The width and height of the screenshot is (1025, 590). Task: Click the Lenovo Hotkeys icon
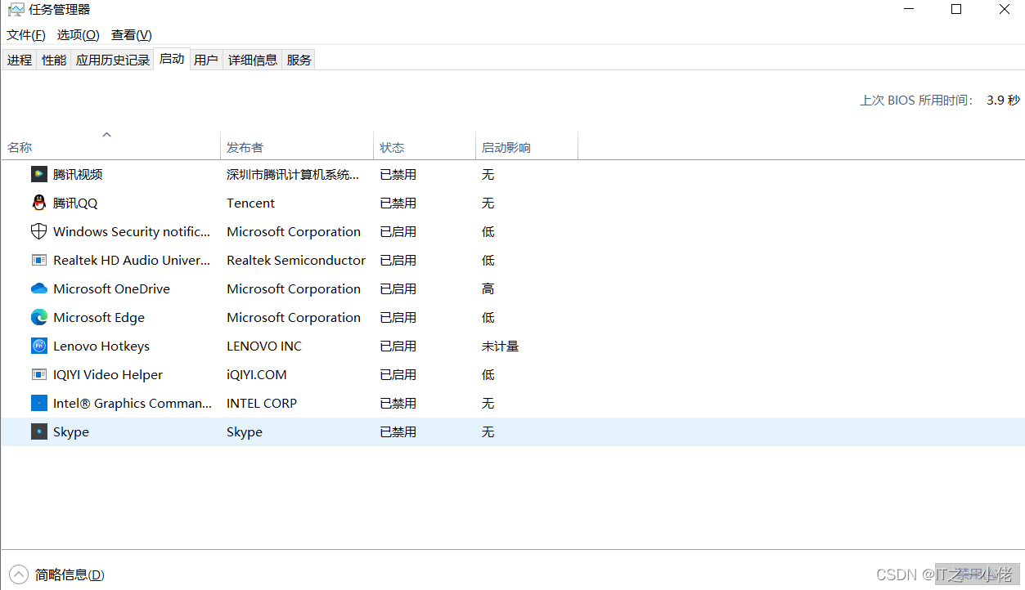click(x=39, y=346)
